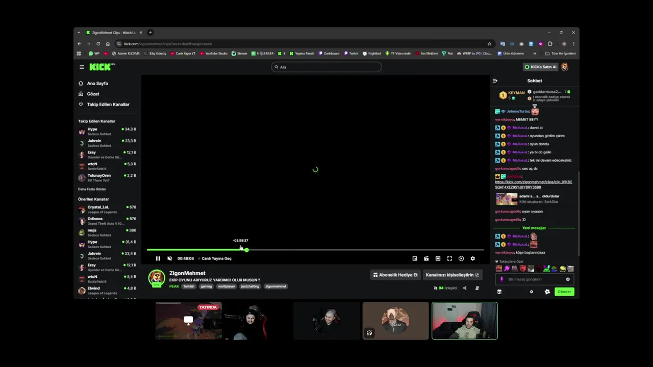
Task: Open browser extensions puzzle icon
Action: point(550,44)
